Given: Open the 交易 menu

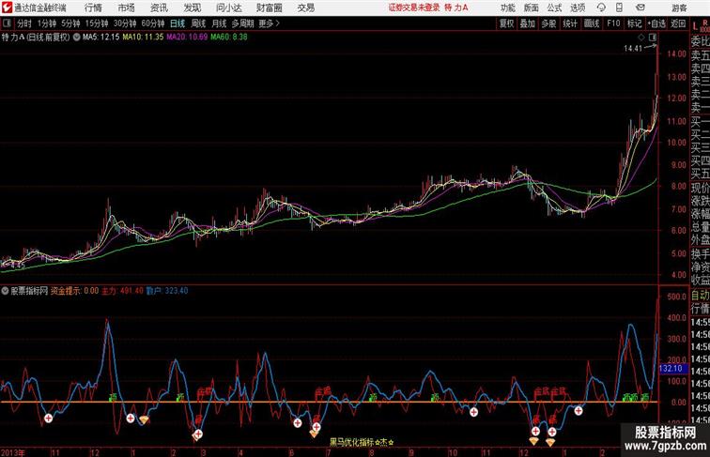Looking at the screenshot, I should (x=305, y=8).
